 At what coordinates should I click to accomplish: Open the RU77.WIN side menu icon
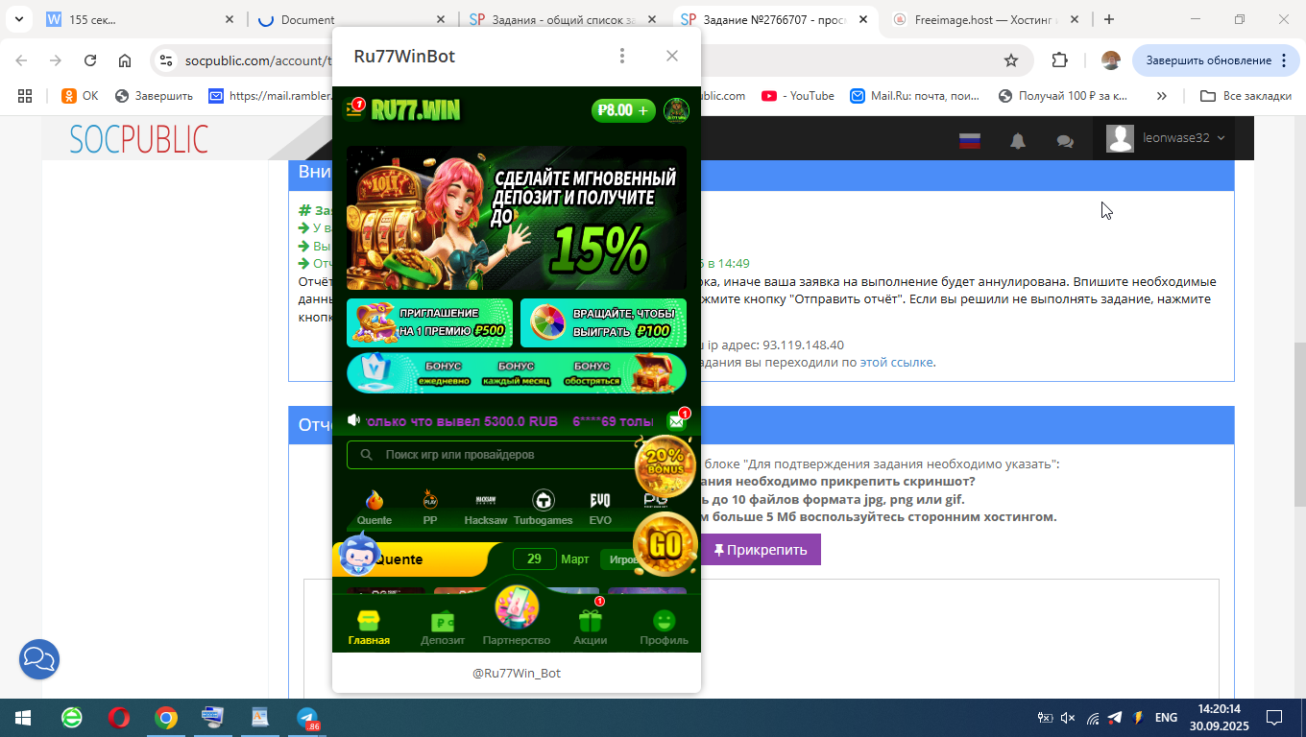coord(355,110)
